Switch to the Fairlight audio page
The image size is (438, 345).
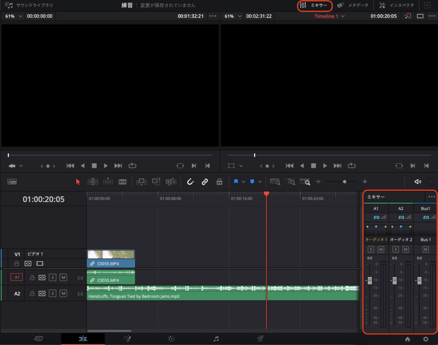(216, 338)
